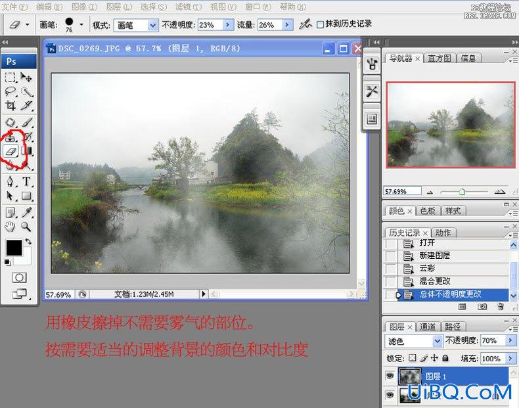Viewport: 519px width, 408px height.
Task: Open the document status bar popup arrow
Action: [x=204, y=294]
